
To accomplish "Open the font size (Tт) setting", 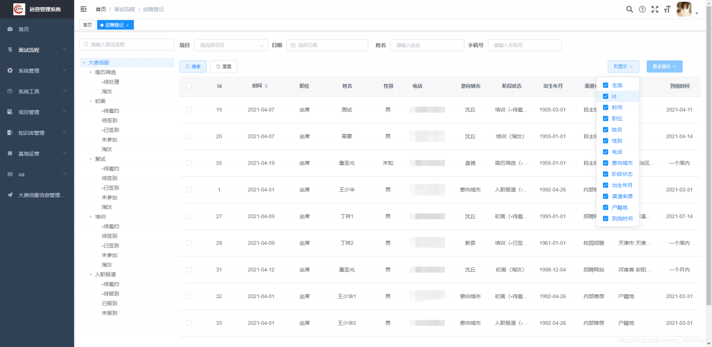I will coord(667,9).
